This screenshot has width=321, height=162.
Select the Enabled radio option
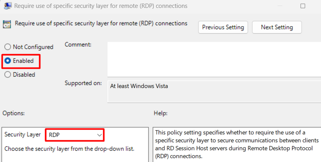click(8, 61)
